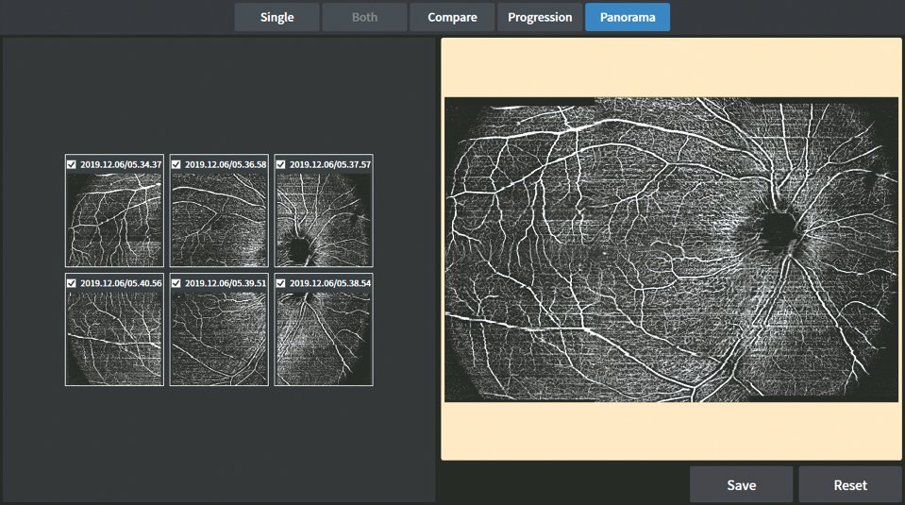Toggle the 2019.12.06/05.37.57 scan checkbox
The width and height of the screenshot is (905, 505).
coord(281,164)
